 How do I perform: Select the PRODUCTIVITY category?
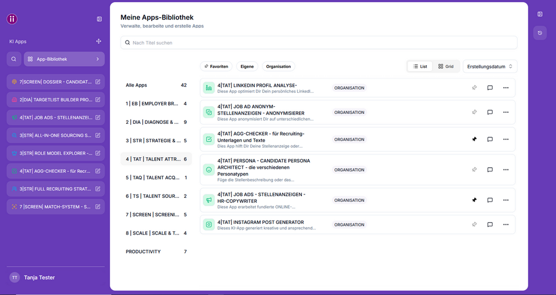pyautogui.click(x=156, y=252)
